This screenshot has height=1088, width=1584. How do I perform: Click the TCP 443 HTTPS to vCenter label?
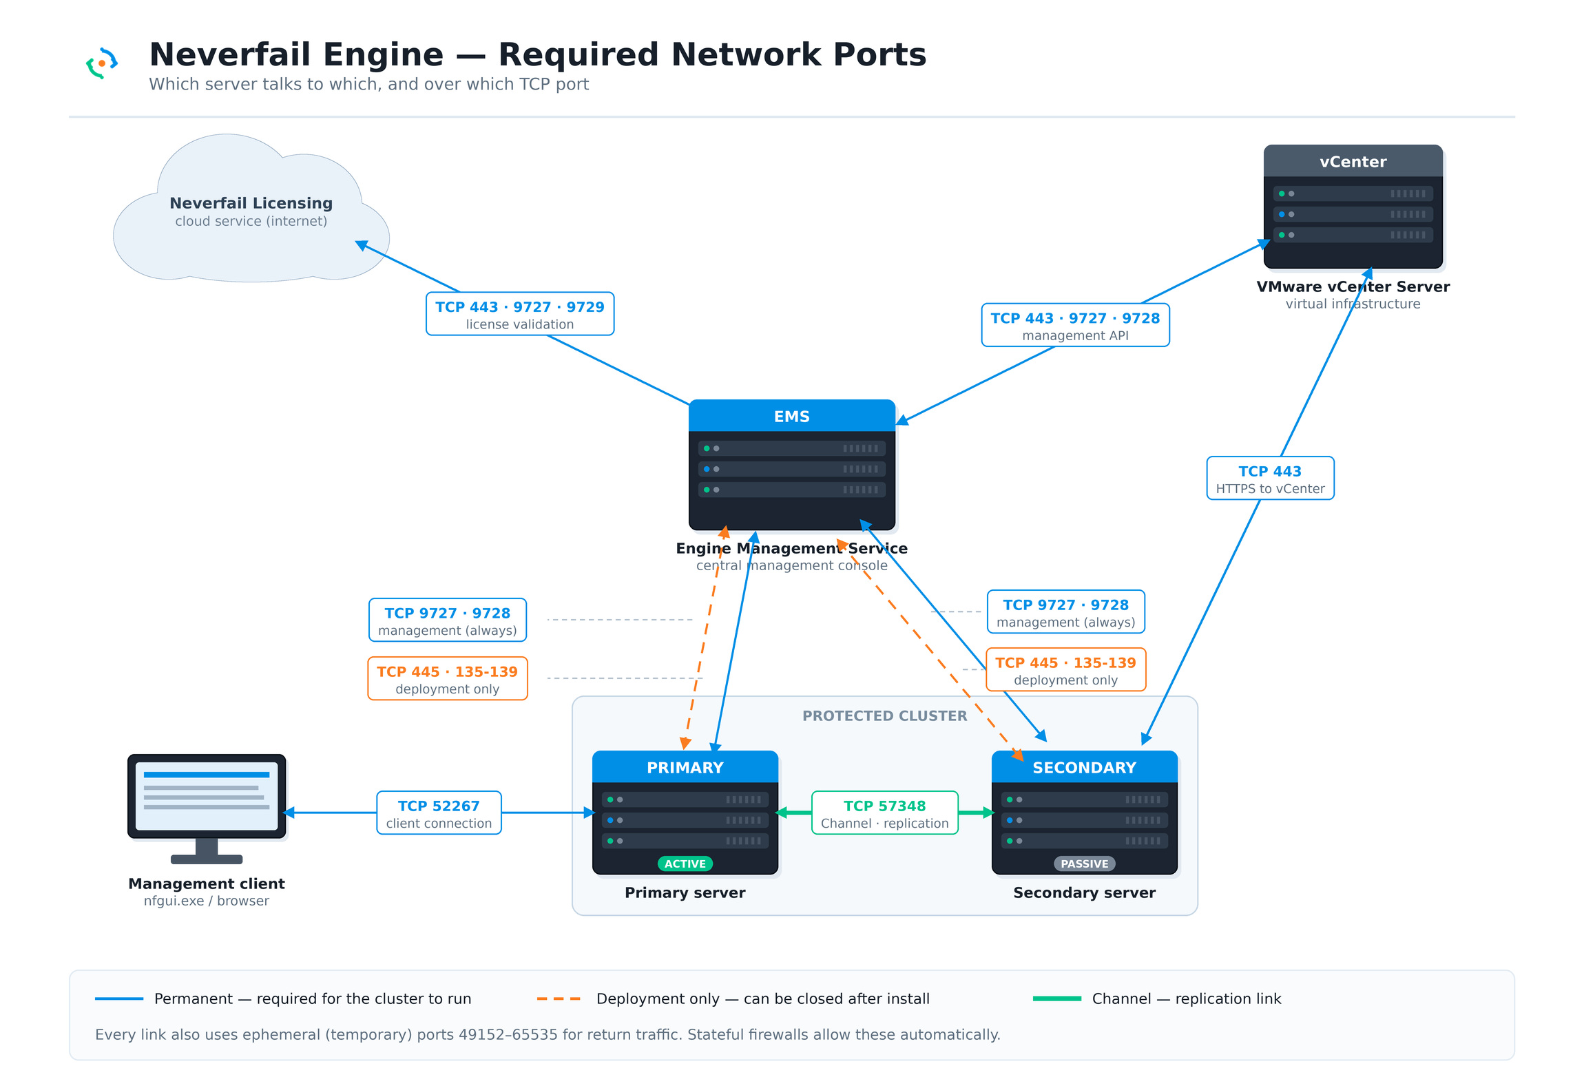(1270, 478)
